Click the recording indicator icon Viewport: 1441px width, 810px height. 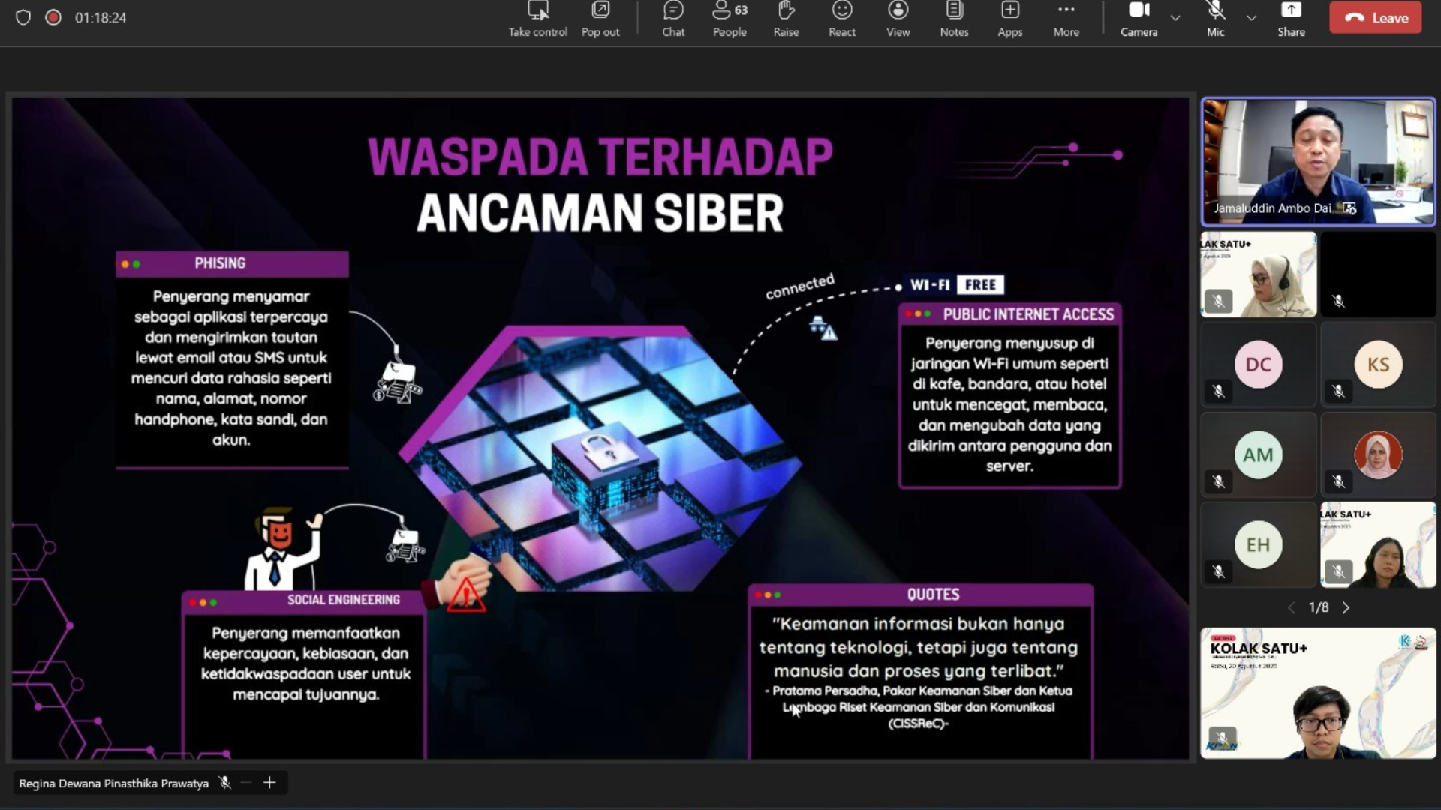(53, 17)
